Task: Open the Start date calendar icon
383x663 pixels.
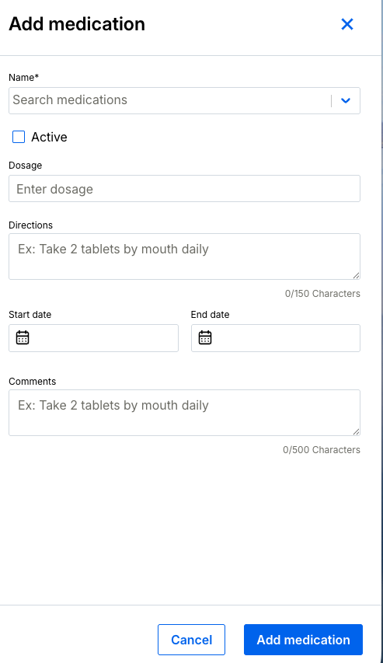Action: (23, 338)
